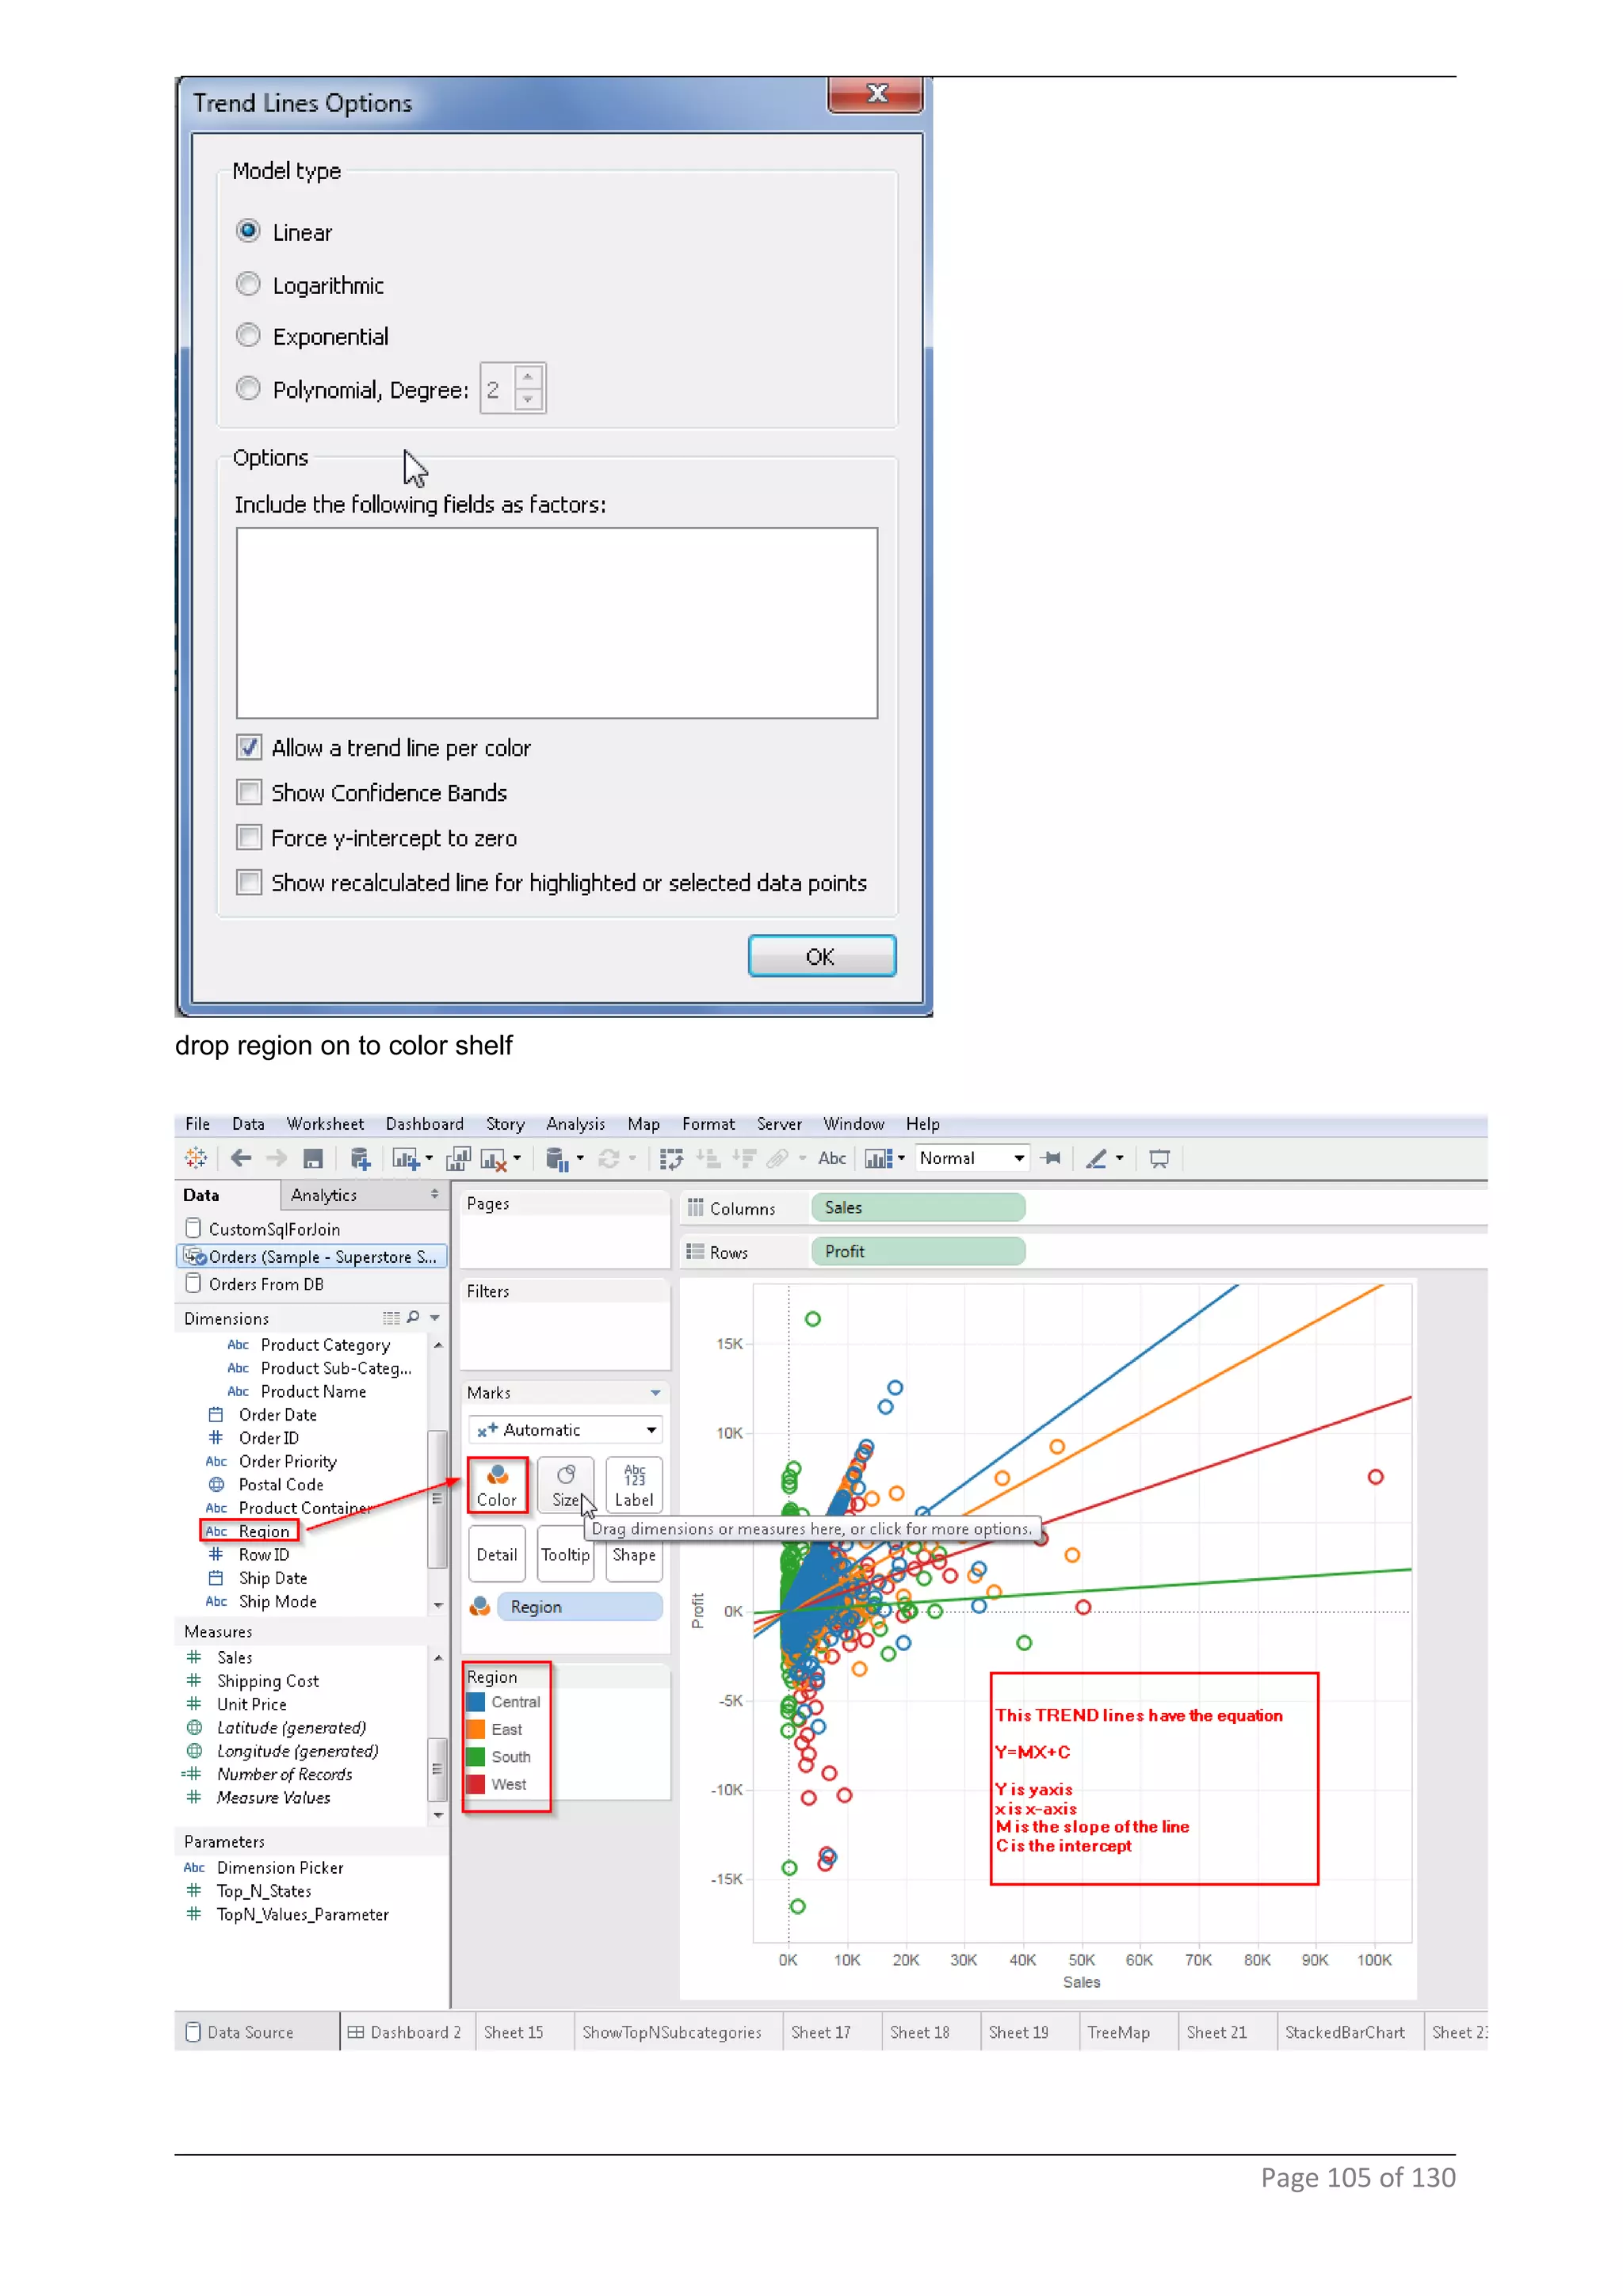This screenshot has height=2296, width=1623.
Task: Select the Exponential model type
Action: click(248, 335)
